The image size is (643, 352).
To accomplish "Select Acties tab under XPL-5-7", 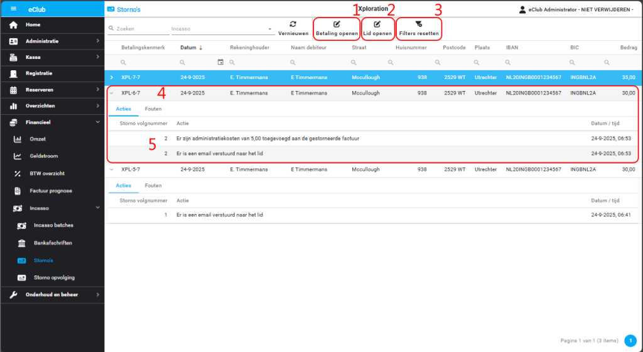I will click(x=123, y=186).
